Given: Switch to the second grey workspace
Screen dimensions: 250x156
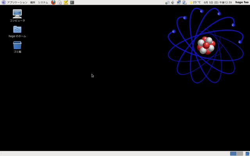Looking at the screenshot, I should (239, 154).
